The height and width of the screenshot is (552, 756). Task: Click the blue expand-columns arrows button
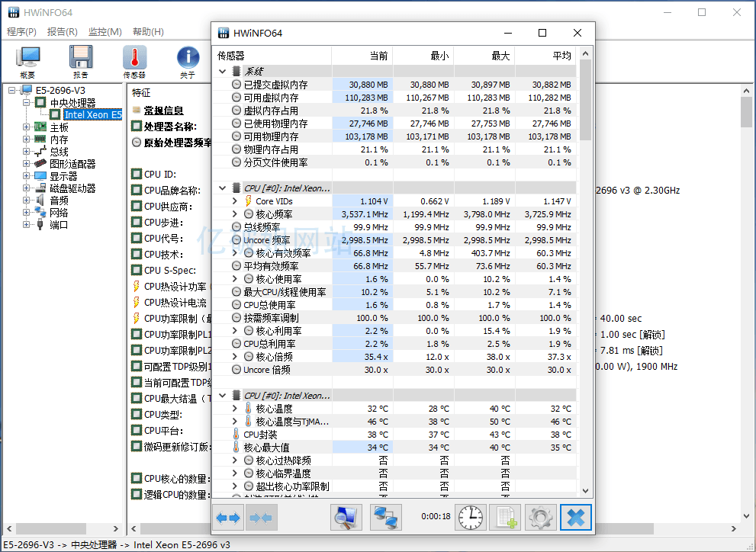[x=228, y=518]
